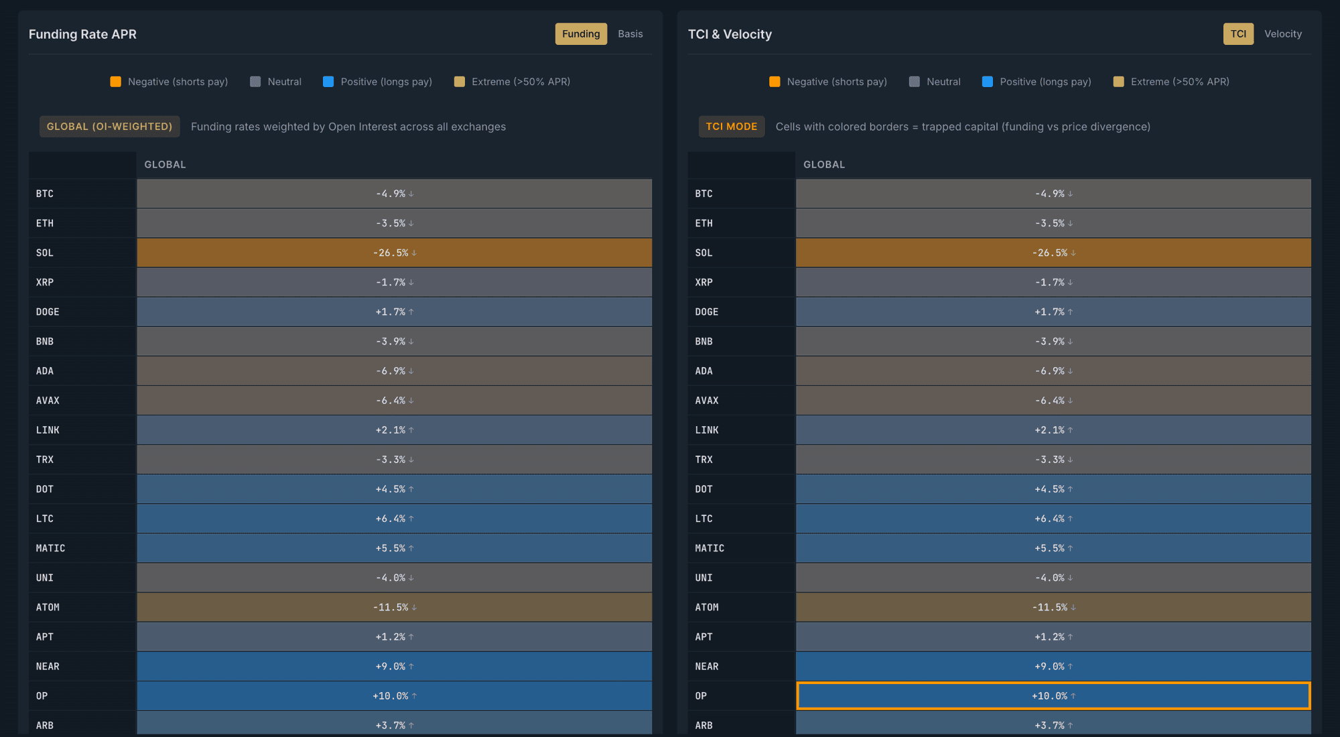Click Neutral legend marker in TCI & Velocity panel

coord(914,81)
